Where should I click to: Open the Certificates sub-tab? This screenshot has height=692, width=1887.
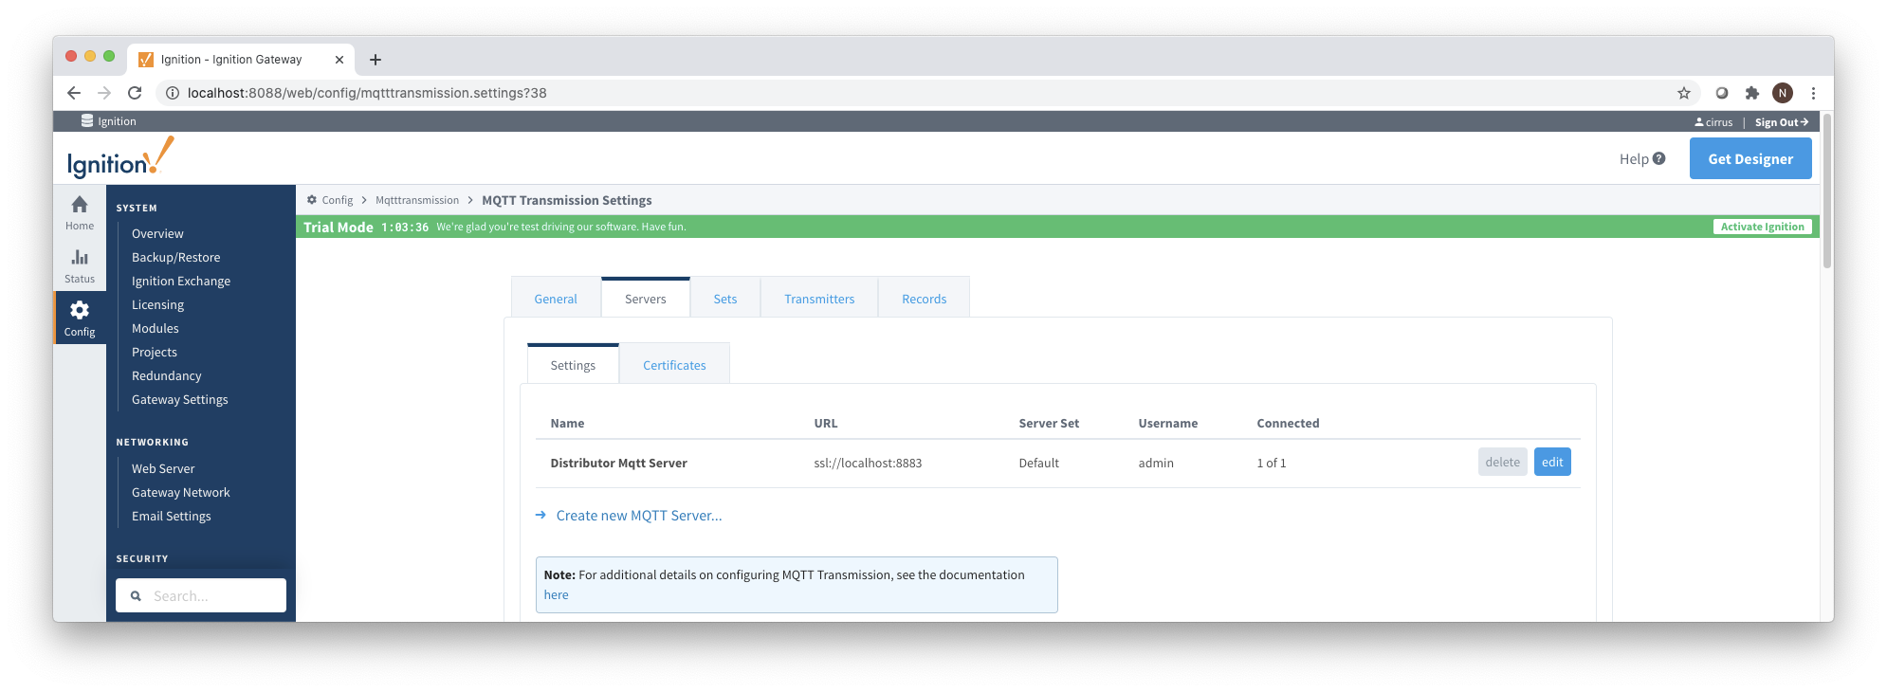pos(674,365)
